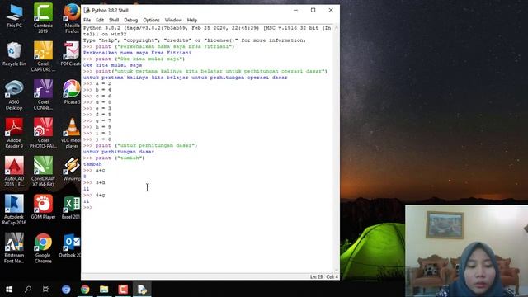Click output 'untuk perhitungan dasar'
The height and width of the screenshot is (297, 528).
119,152
